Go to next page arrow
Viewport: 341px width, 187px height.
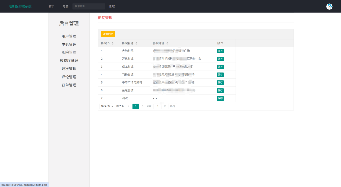(143, 106)
